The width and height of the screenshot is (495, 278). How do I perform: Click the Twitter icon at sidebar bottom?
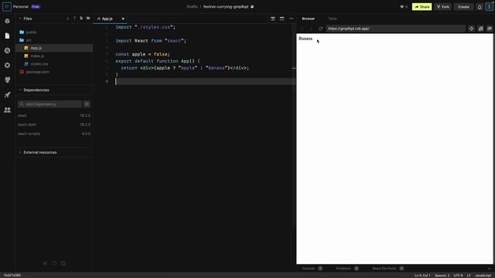click(x=45, y=263)
